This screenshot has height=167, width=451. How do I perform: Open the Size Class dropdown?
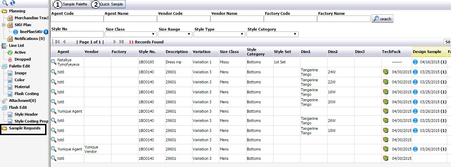pos(131,35)
